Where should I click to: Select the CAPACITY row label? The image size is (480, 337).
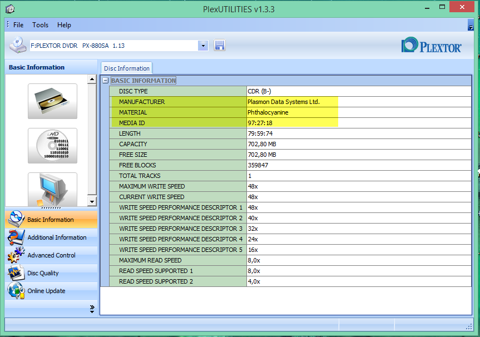133,144
